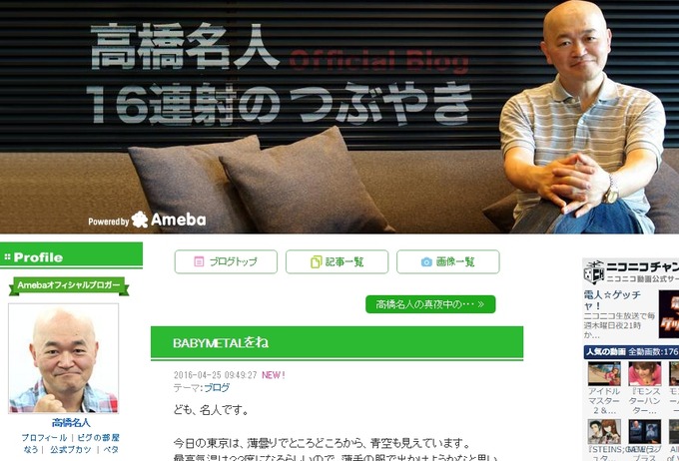Open the モンスターハンター video thumbnail
679x461 pixels.
pyautogui.click(x=645, y=373)
